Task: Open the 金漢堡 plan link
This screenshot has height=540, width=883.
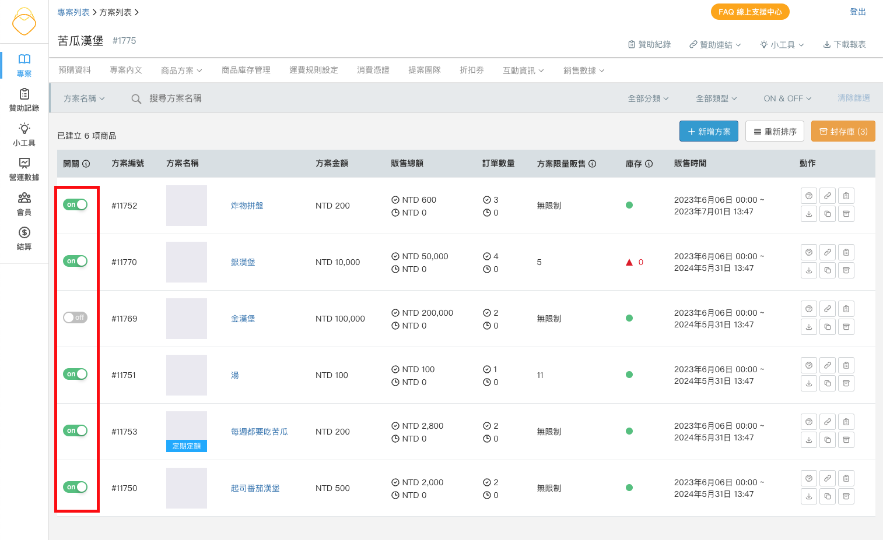Action: pyautogui.click(x=243, y=319)
